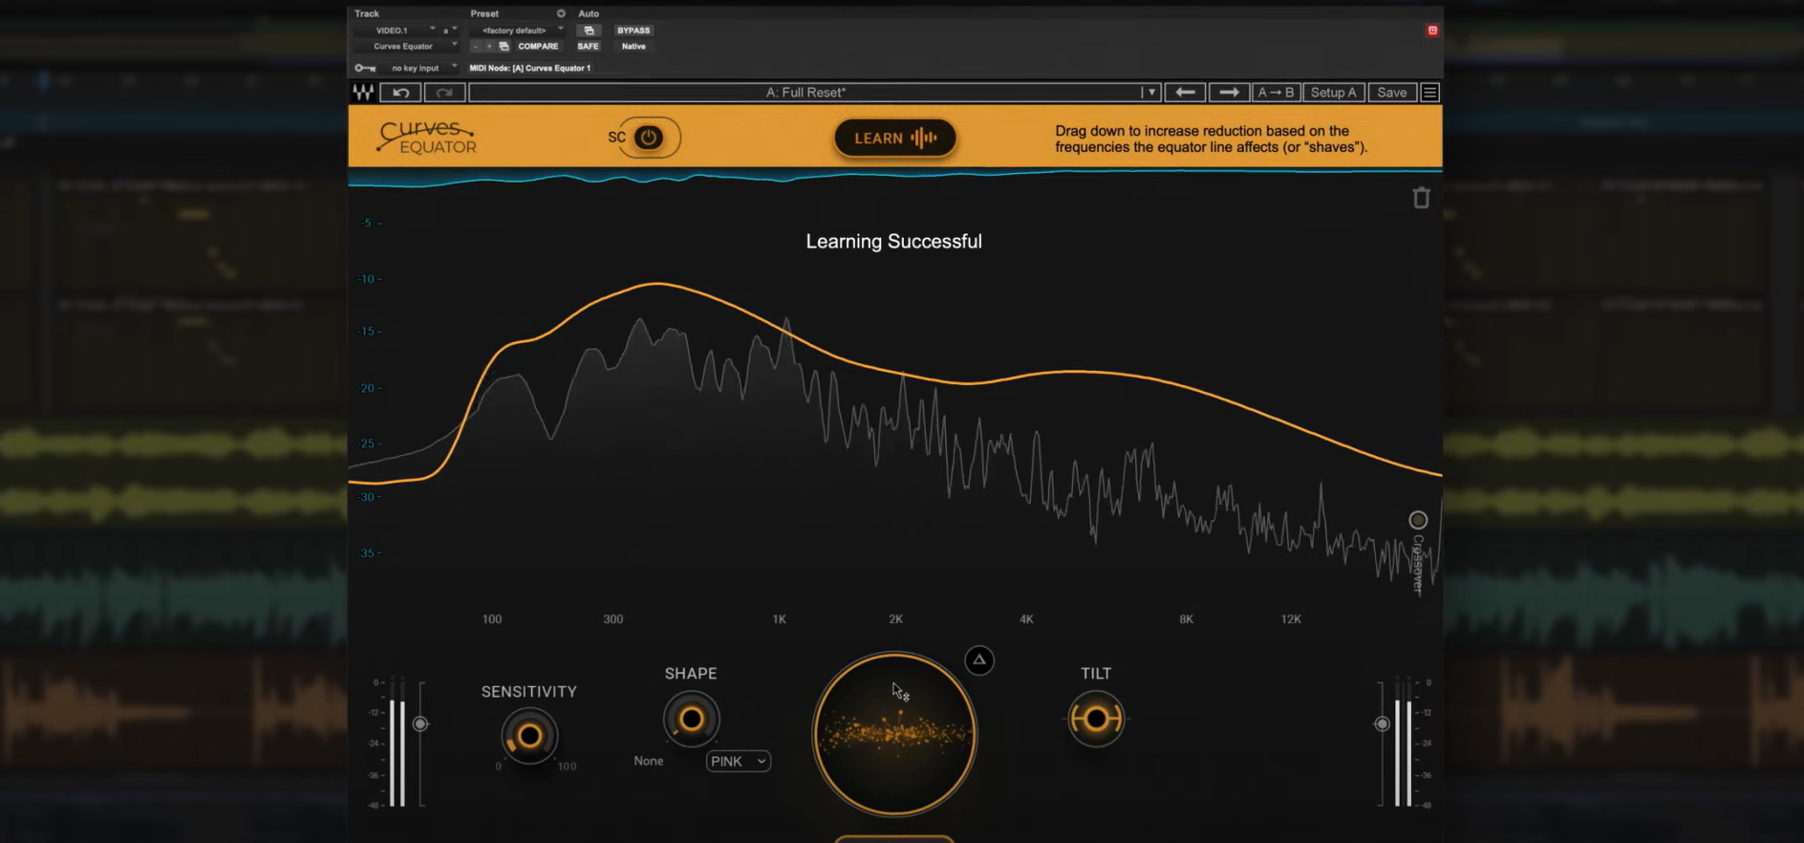Click the orange circular reduction display
Screen dimensions: 1804x843
894,734
